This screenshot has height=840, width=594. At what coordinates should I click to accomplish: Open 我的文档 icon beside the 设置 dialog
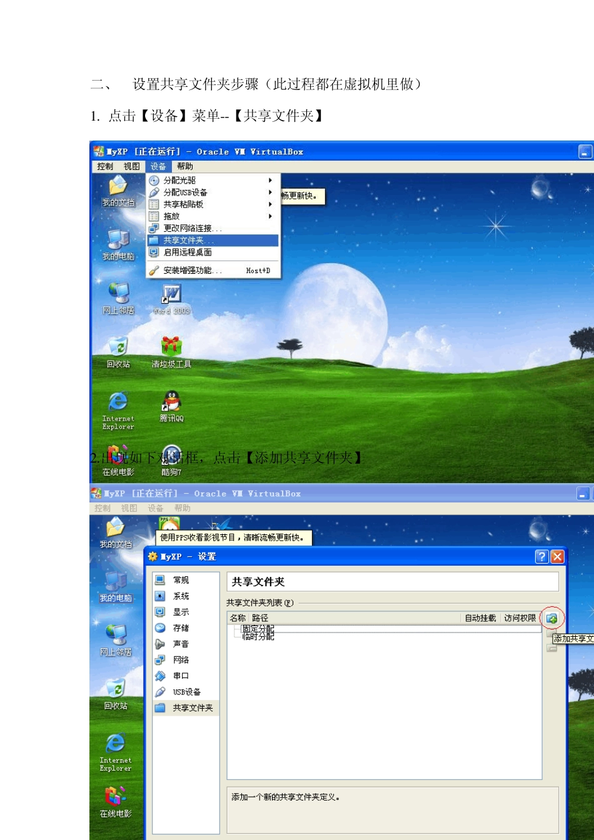click(x=116, y=533)
